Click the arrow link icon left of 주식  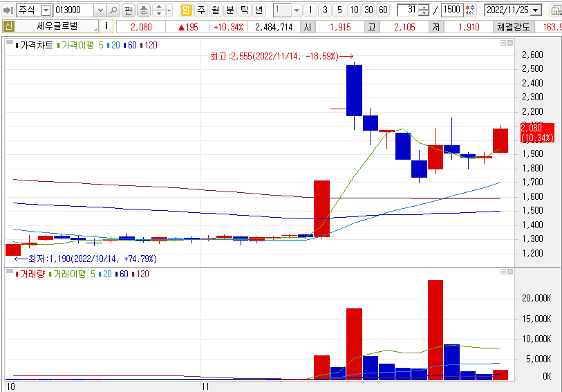8,10
